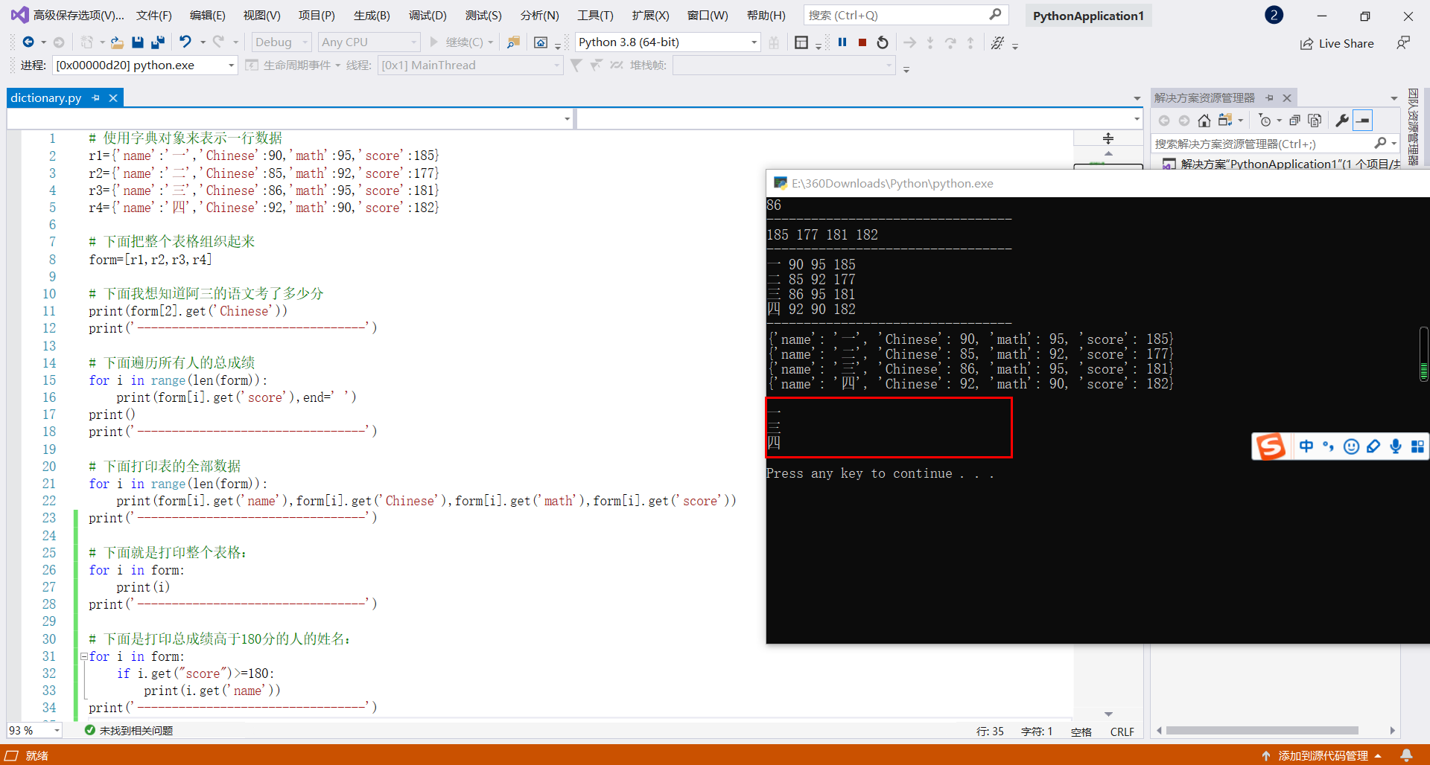The width and height of the screenshot is (1430, 765).
Task: Collapse all items in Solution Explorer
Action: (x=1294, y=121)
